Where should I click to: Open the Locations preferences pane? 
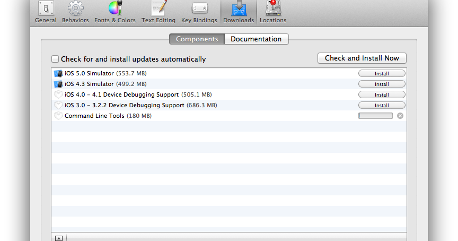pyautogui.click(x=273, y=12)
